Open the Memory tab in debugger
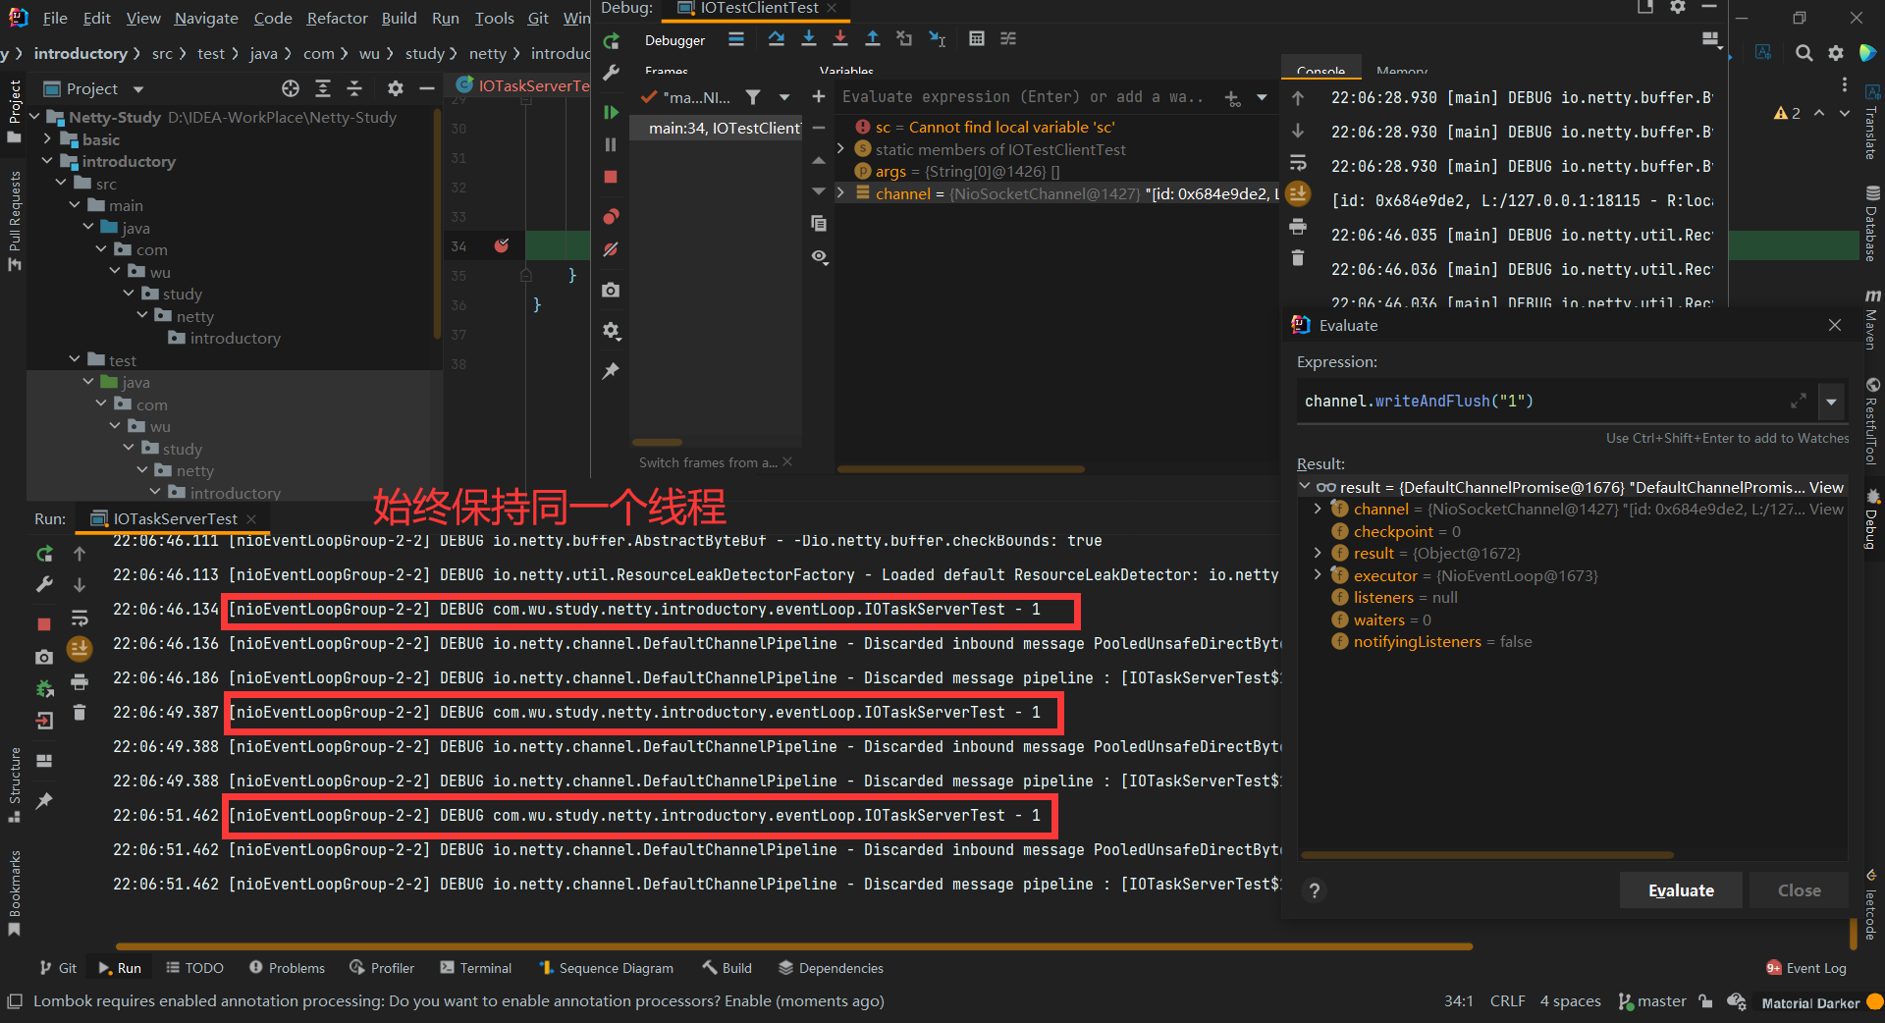The width and height of the screenshot is (1885, 1023). coord(1401,71)
